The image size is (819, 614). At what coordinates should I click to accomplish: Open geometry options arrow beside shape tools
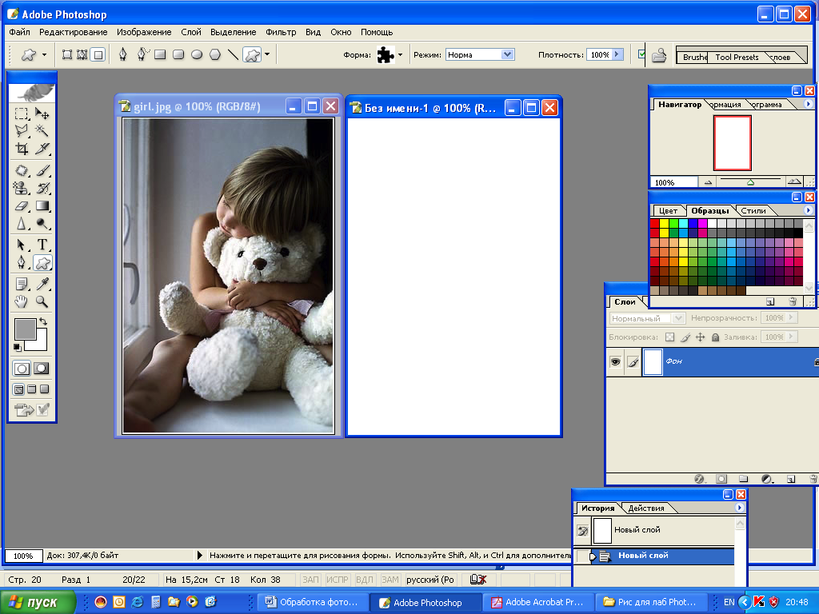coord(267,54)
